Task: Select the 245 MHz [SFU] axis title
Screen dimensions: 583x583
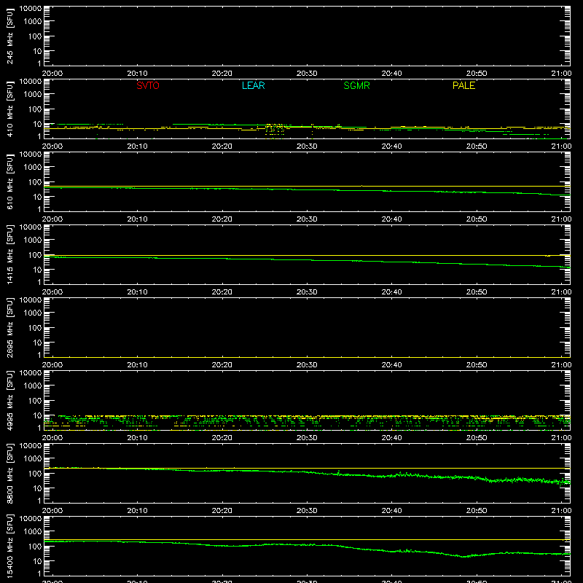Action: point(9,36)
